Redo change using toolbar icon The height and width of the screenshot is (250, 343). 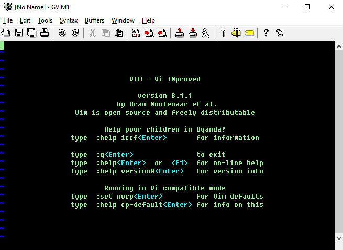tap(75, 33)
